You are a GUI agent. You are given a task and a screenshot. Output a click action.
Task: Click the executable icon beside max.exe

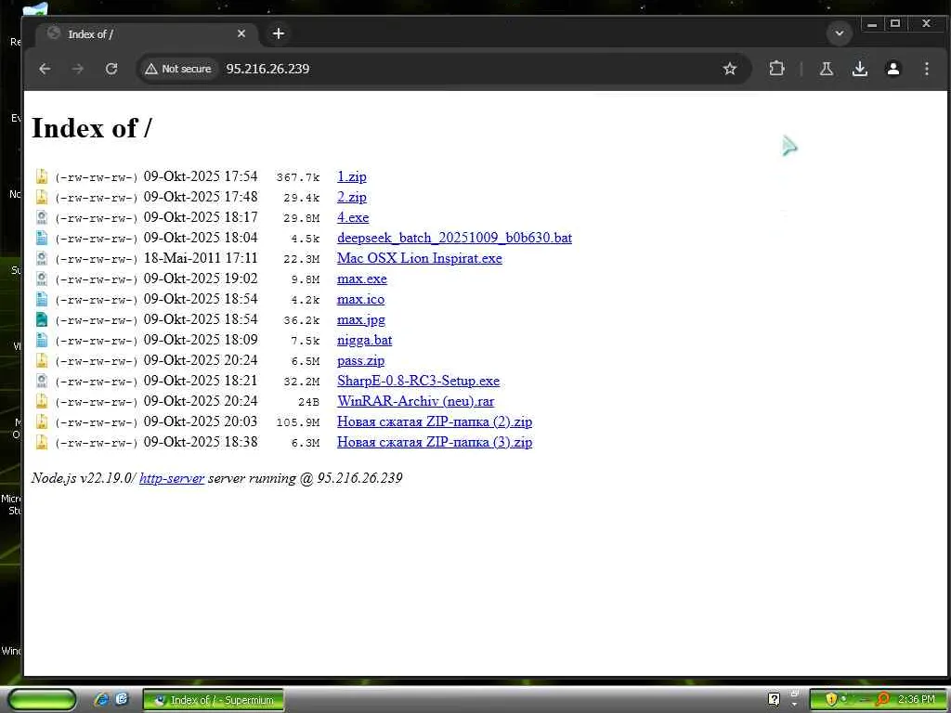41,279
